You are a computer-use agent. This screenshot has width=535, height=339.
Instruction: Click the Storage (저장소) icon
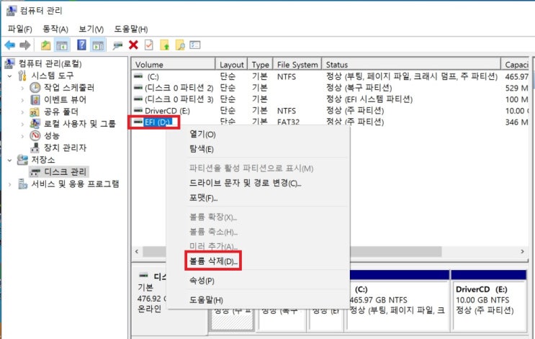22,160
